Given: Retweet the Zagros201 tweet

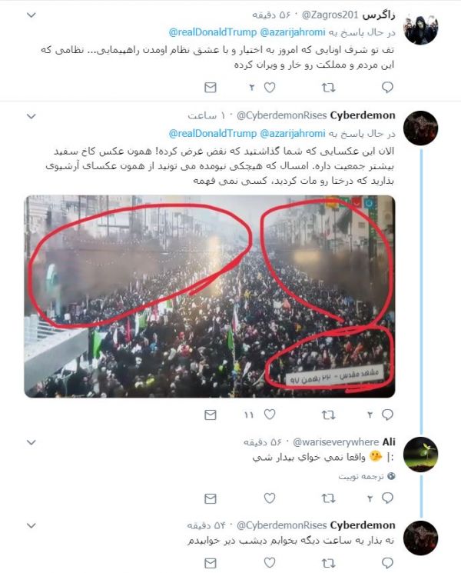Looking at the screenshot, I should [x=328, y=88].
